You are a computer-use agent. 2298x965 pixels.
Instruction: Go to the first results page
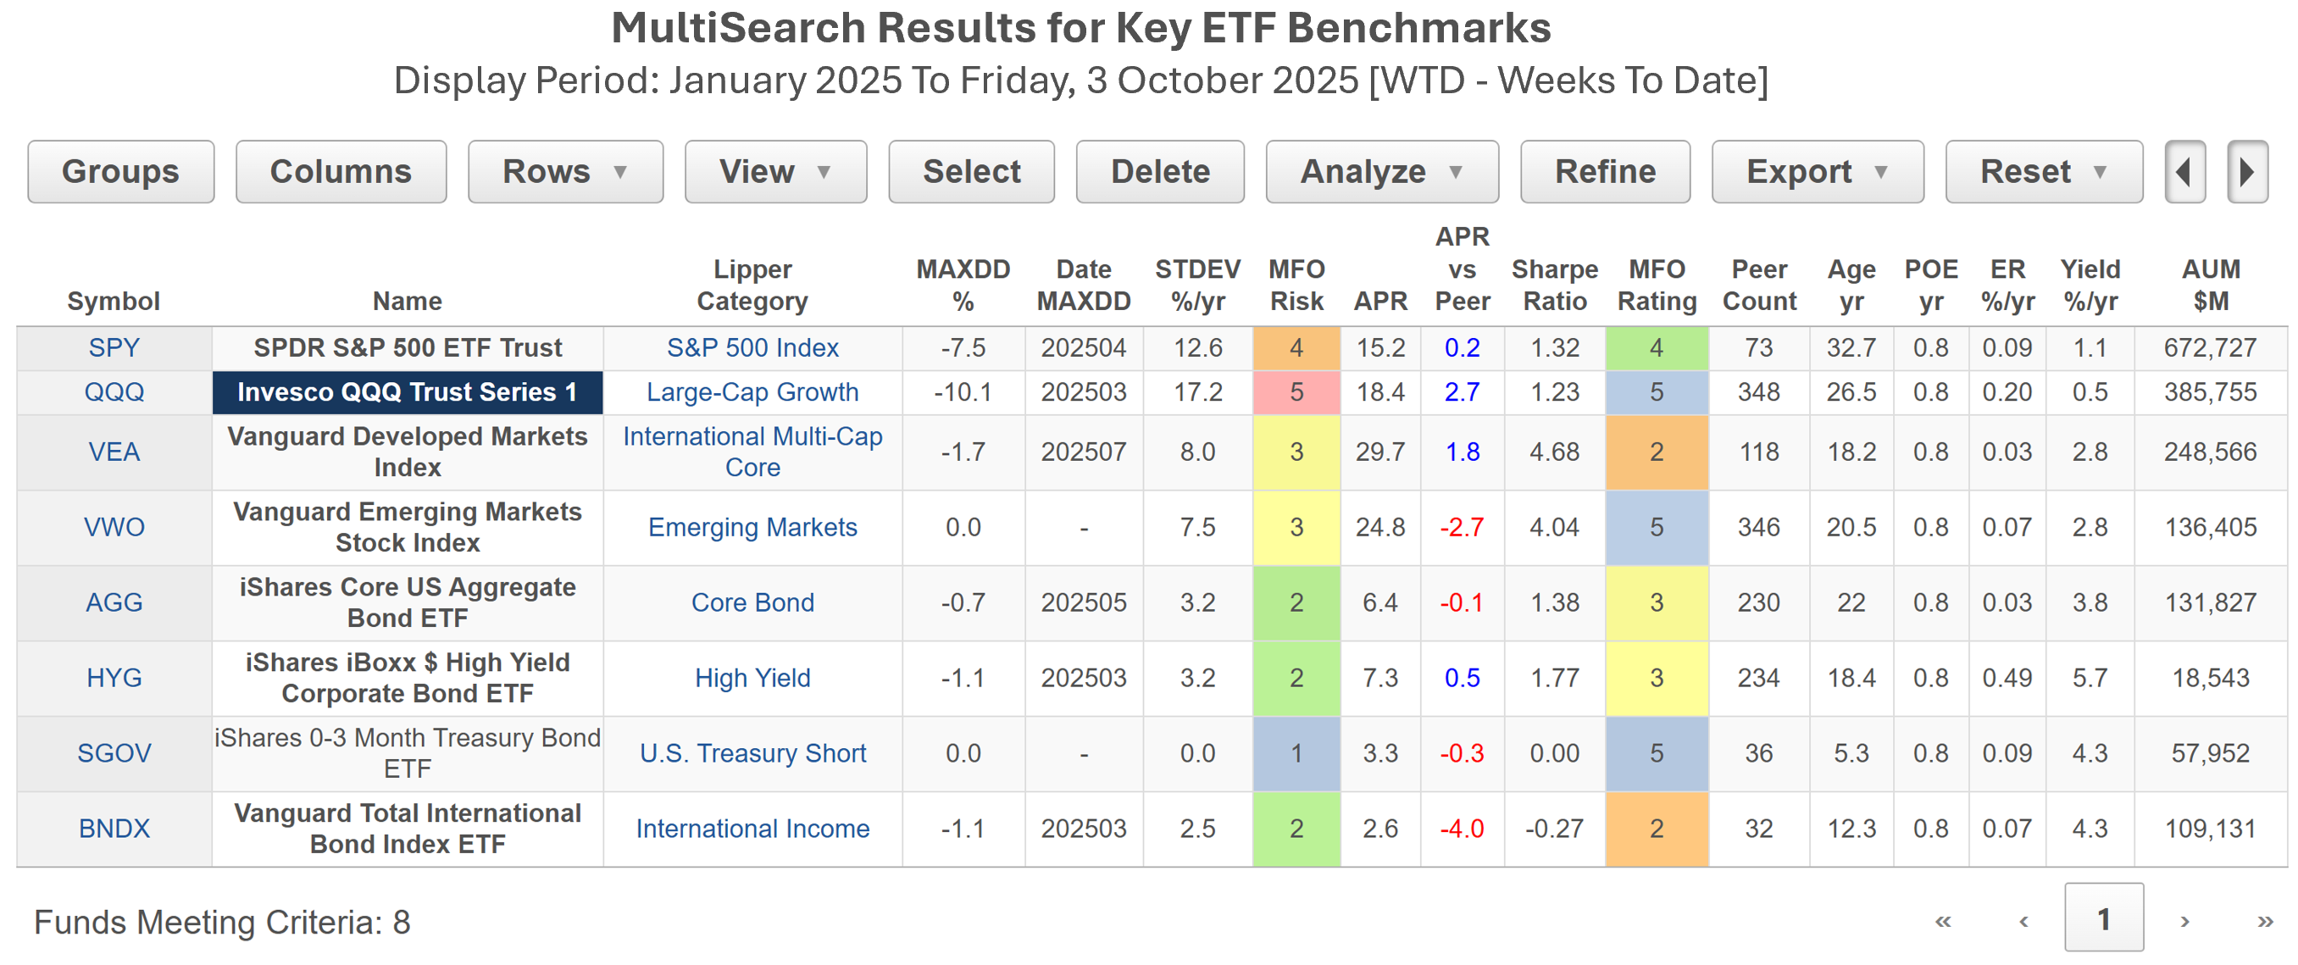[1942, 921]
